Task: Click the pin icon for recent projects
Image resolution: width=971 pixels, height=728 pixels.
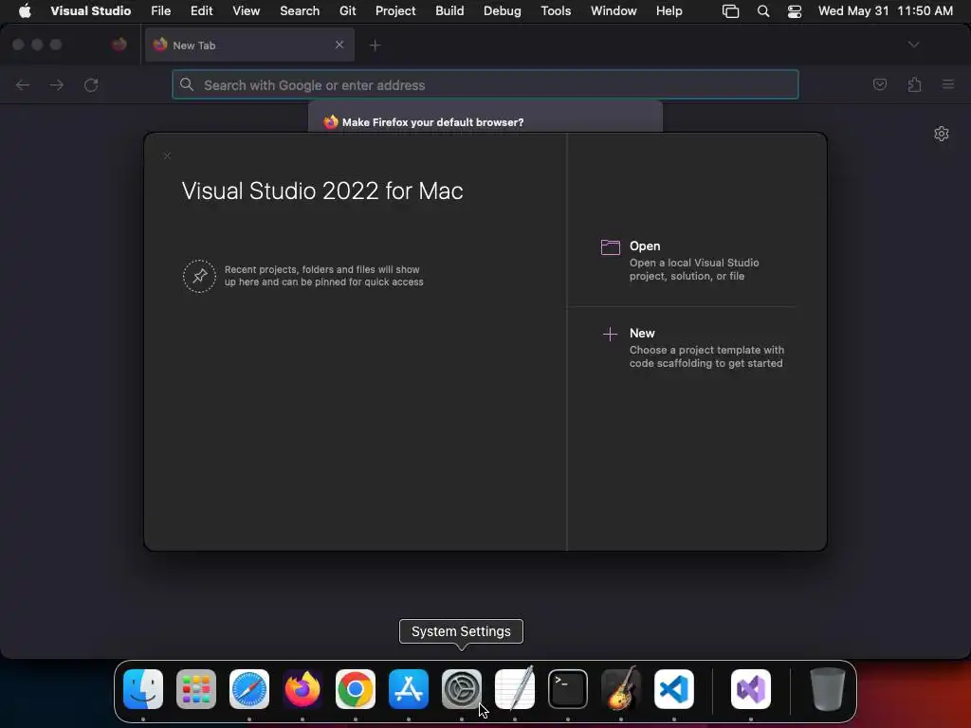Action: 199,276
